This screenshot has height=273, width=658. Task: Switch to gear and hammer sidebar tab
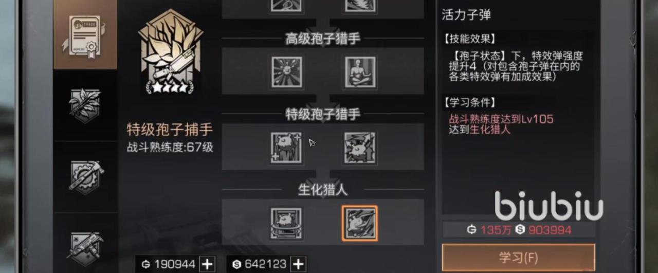(85, 176)
